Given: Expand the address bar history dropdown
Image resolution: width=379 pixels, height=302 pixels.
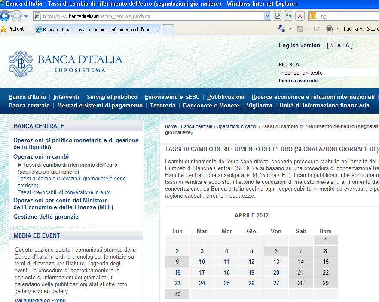Looking at the screenshot, I should pyautogui.click(x=267, y=16).
